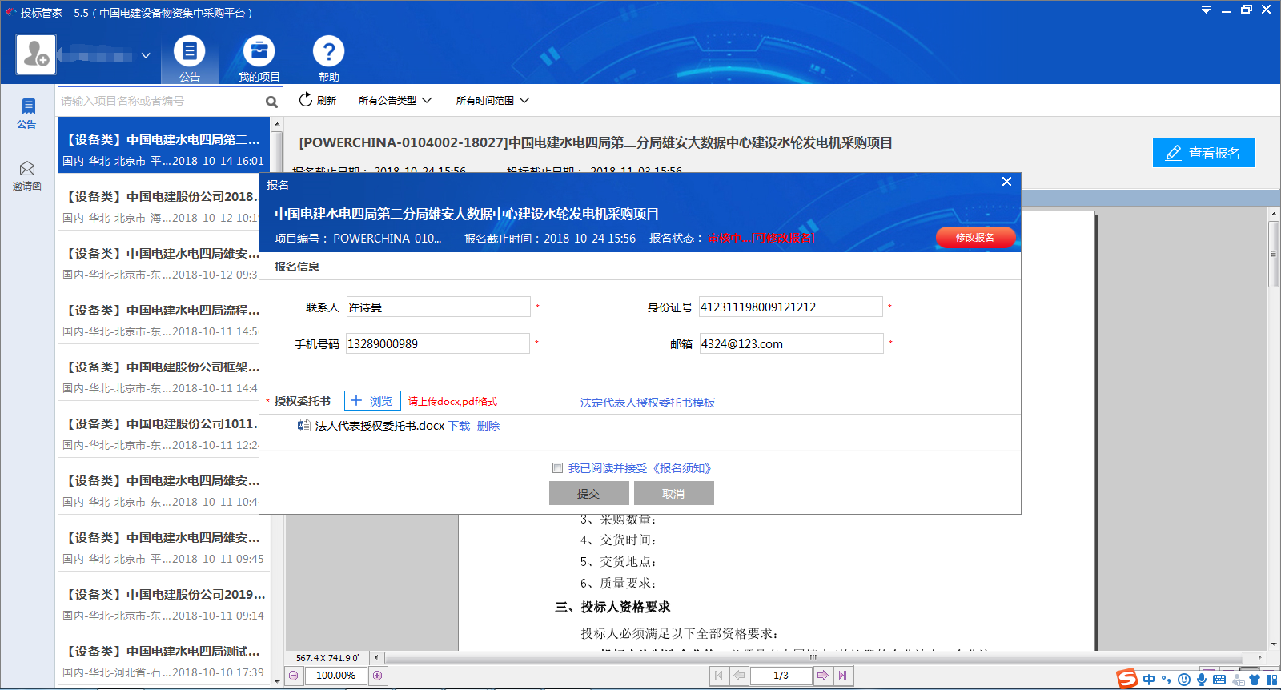Click the zoom in plus icon
Screen dimensions: 1281x690
point(377,676)
